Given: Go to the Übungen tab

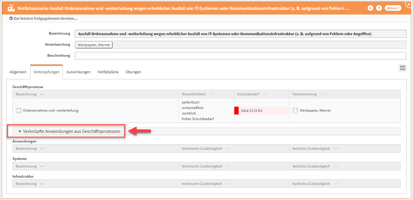Looking at the screenshot, I should pyautogui.click(x=133, y=72).
